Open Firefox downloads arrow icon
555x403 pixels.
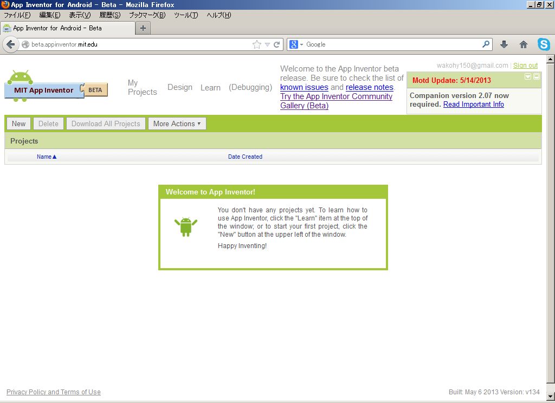pos(504,44)
